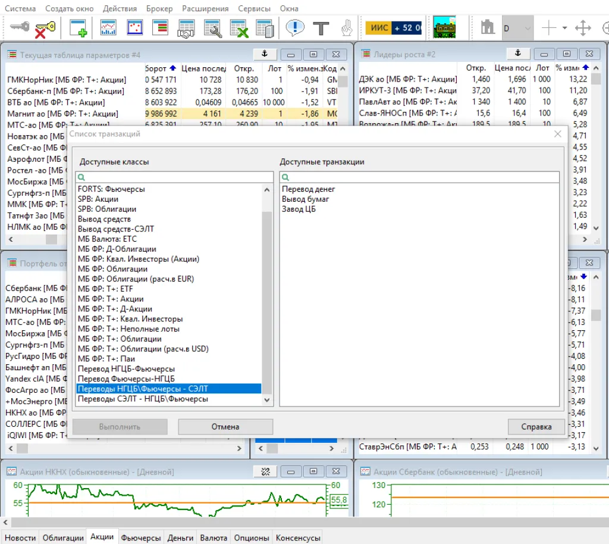This screenshot has height=544, width=609.
Task: Choose 'Перевод денег' transaction
Action: tap(309, 189)
